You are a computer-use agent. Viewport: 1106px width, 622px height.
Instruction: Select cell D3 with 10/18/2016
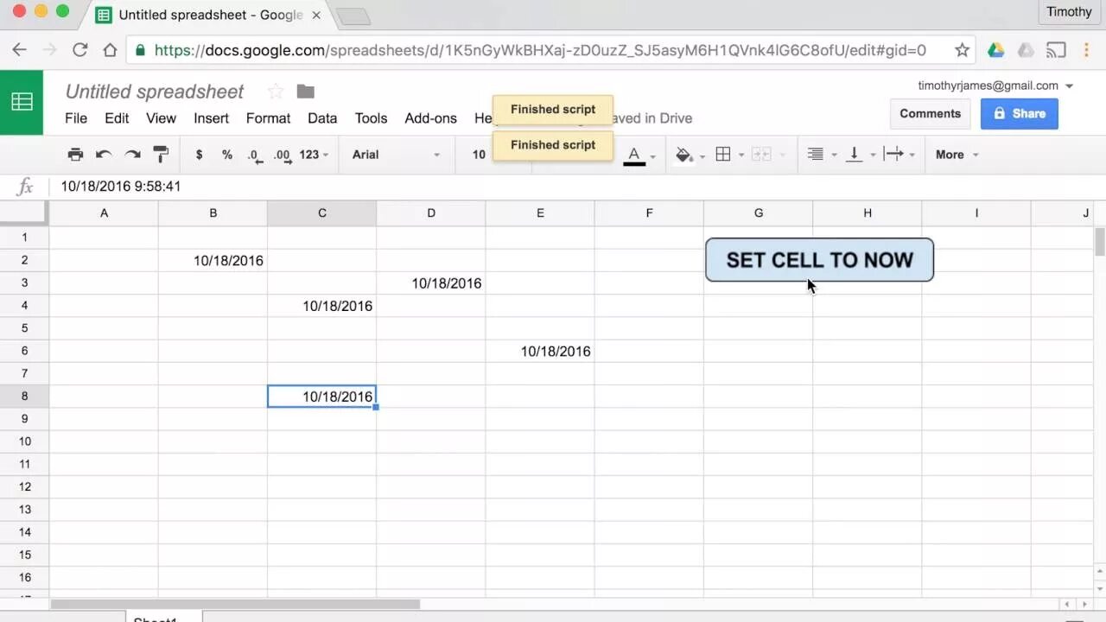(430, 282)
